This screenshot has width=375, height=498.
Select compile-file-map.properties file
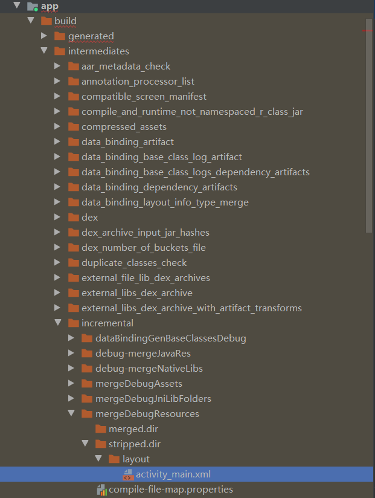(171, 490)
